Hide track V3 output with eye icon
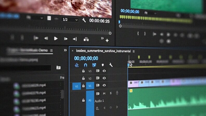206x116 pixels. point(104,71)
